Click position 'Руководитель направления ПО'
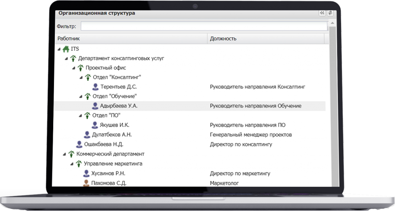 point(248,125)
